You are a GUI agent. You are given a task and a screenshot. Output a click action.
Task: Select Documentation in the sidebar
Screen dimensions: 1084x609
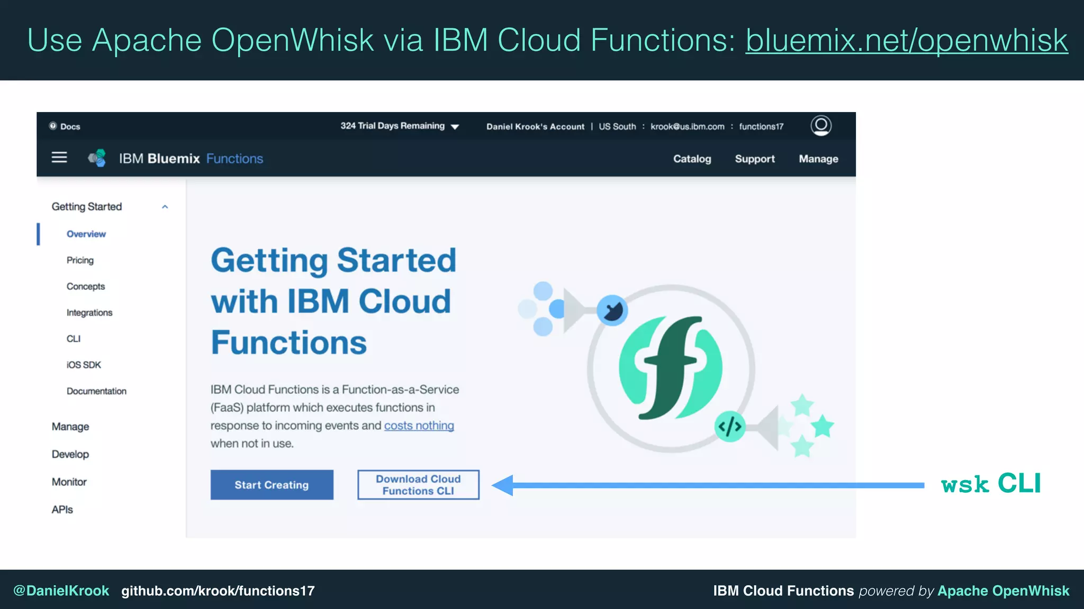pyautogui.click(x=96, y=391)
